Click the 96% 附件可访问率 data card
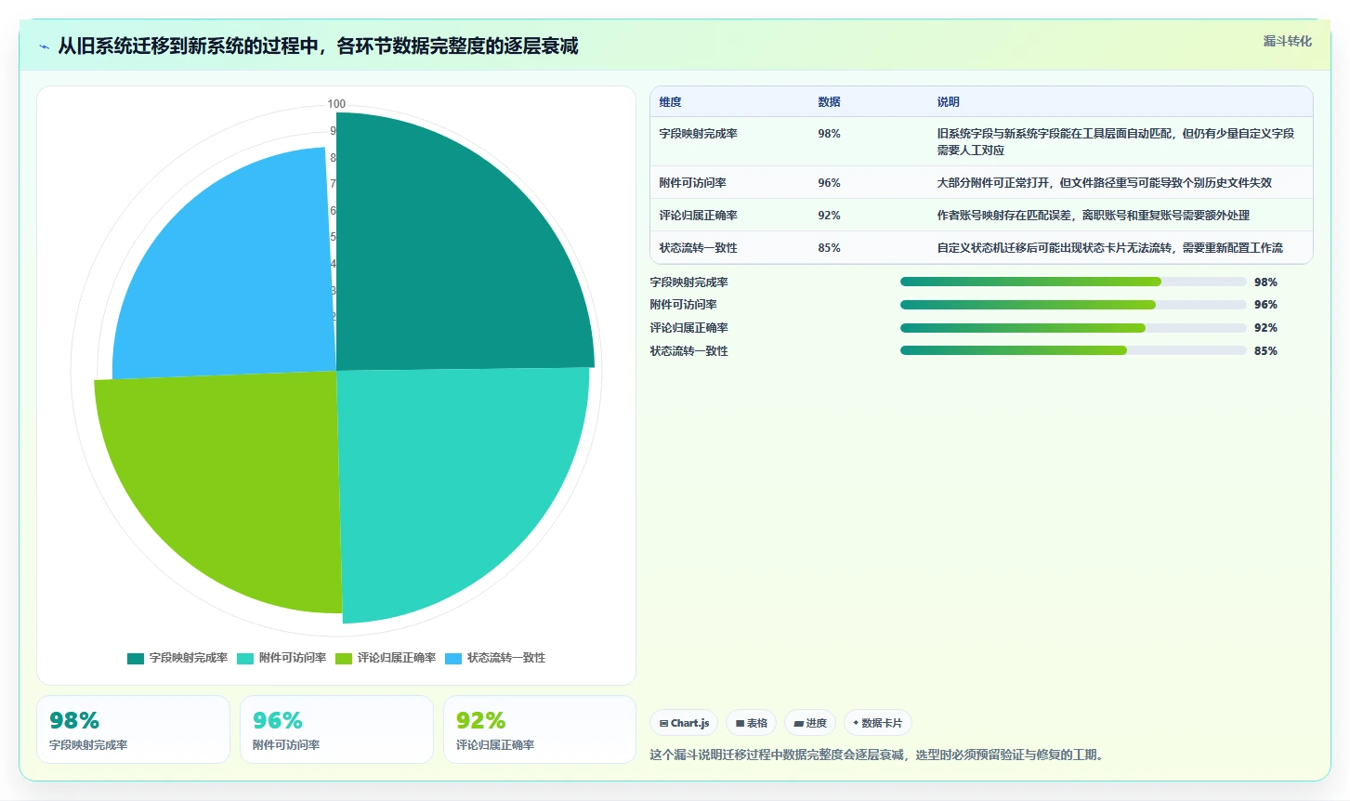Viewport: 1350px width, 801px height. click(x=336, y=729)
